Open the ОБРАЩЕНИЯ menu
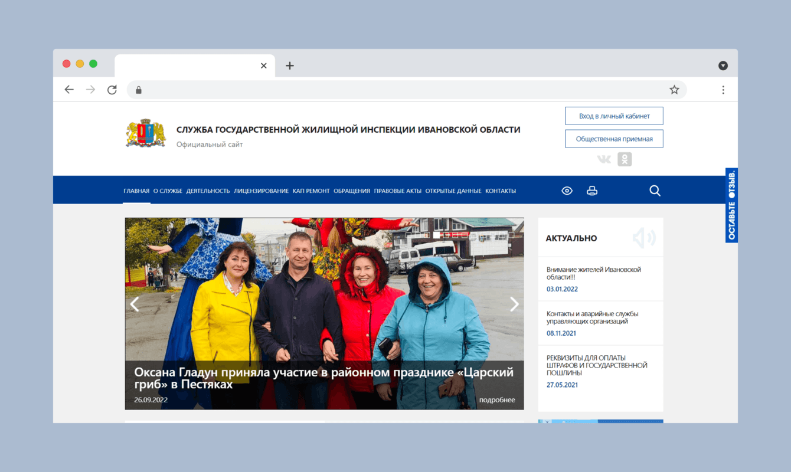The image size is (791, 472). click(352, 191)
